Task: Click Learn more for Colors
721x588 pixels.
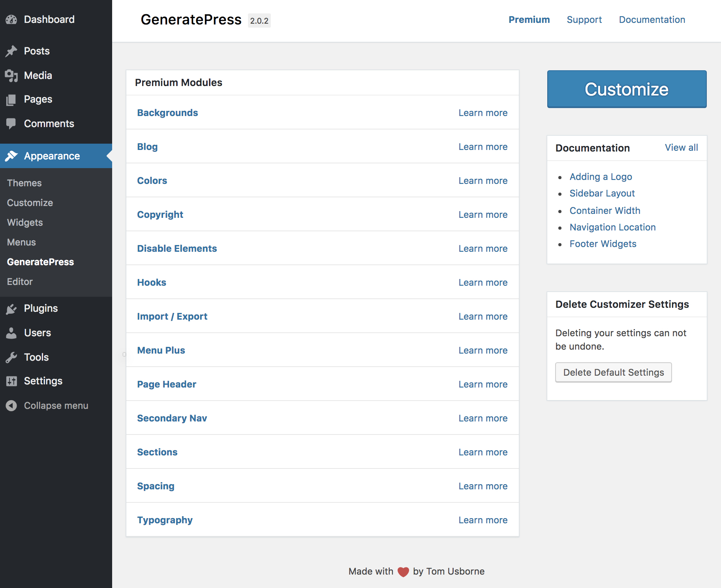Action: [x=483, y=181]
